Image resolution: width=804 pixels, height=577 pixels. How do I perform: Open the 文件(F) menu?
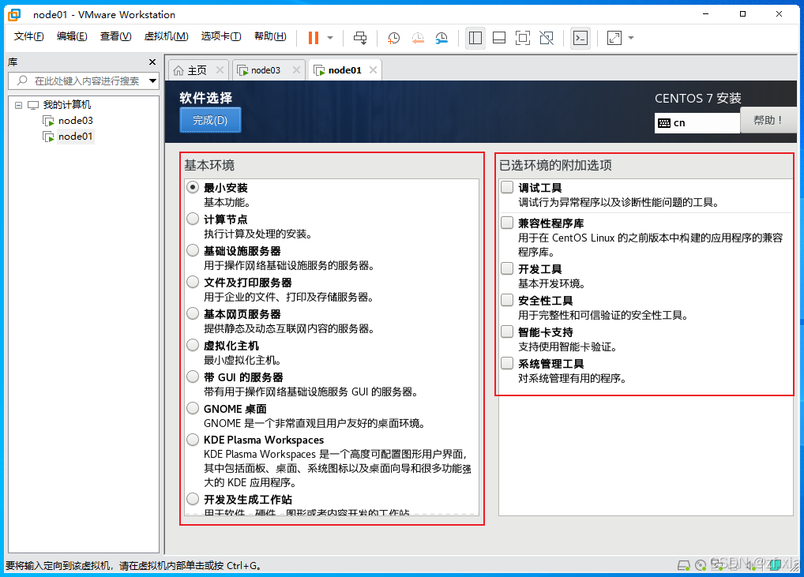[x=28, y=36]
